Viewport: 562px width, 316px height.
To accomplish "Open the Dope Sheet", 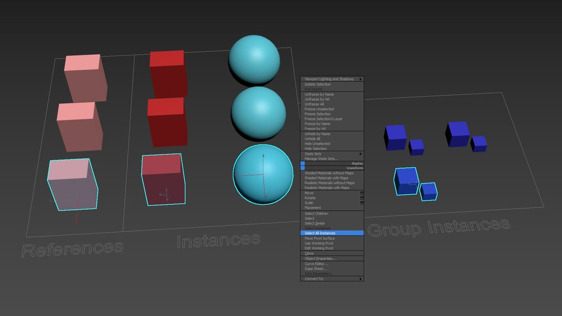I will (x=315, y=268).
